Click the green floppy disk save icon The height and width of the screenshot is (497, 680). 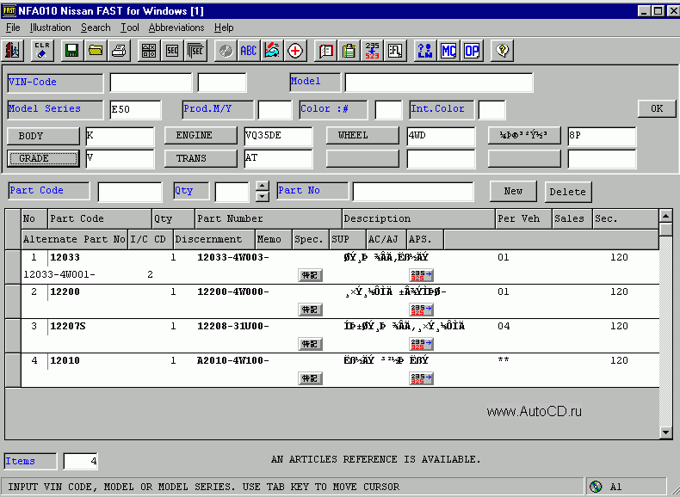click(x=72, y=51)
